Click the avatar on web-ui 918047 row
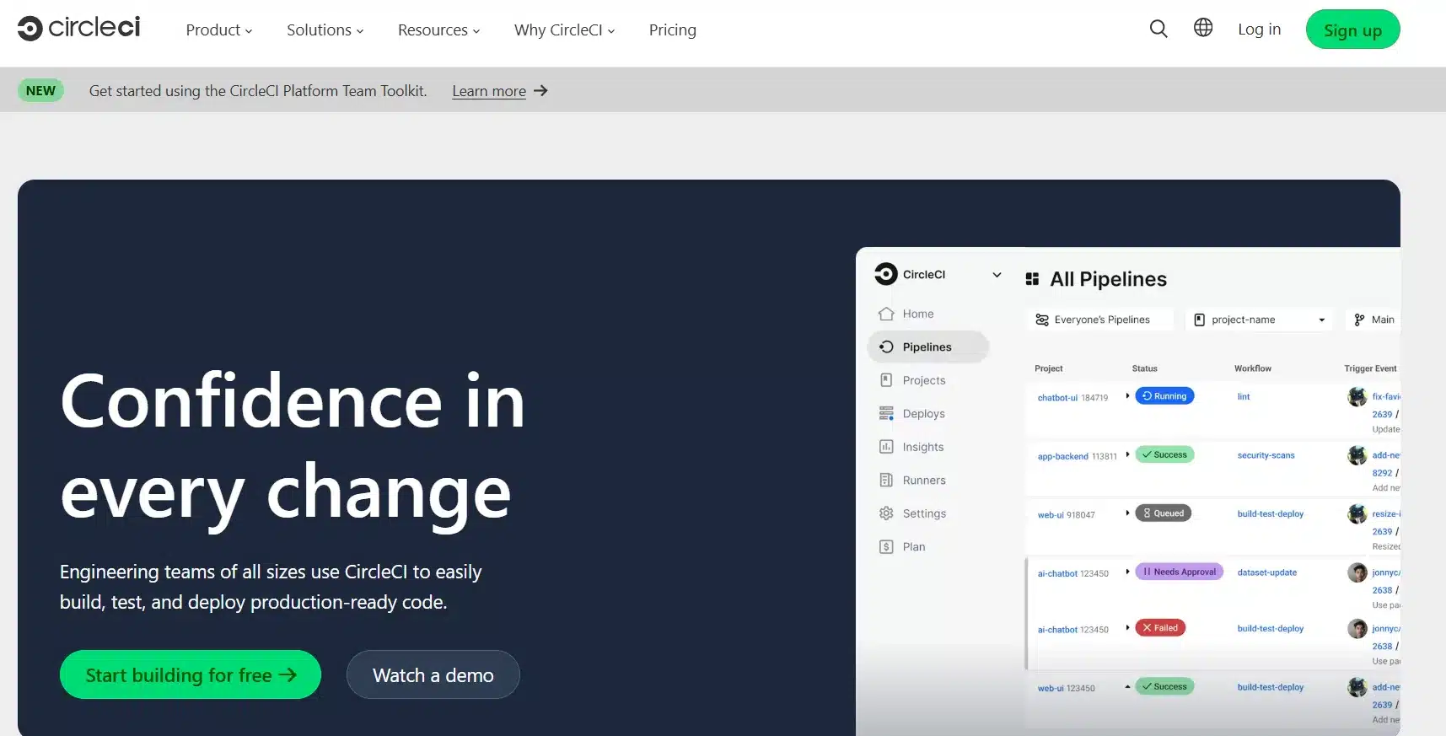The height and width of the screenshot is (736, 1446). (1357, 513)
